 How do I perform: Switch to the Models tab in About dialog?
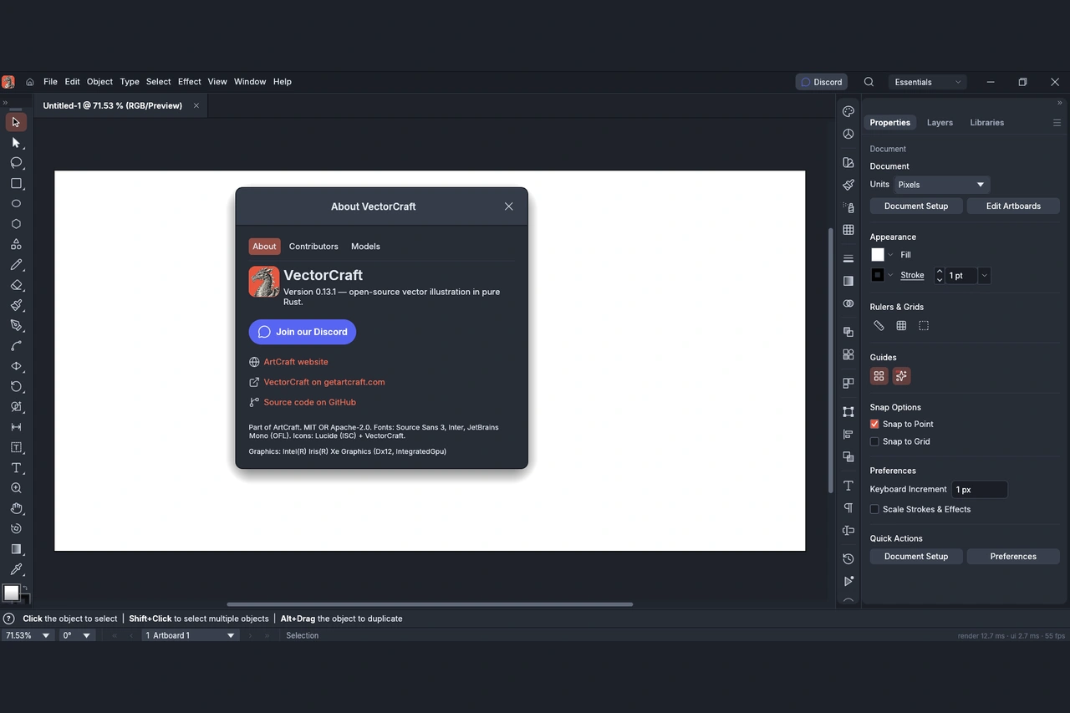pyautogui.click(x=365, y=247)
